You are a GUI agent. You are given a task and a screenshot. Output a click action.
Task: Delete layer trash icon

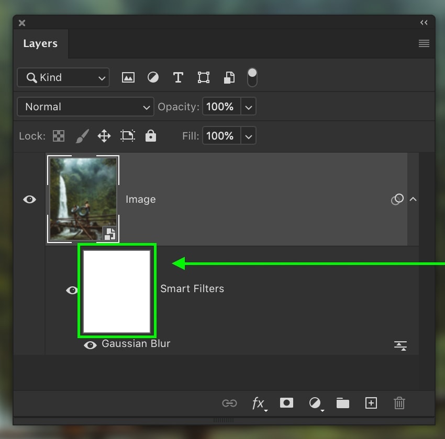399,403
